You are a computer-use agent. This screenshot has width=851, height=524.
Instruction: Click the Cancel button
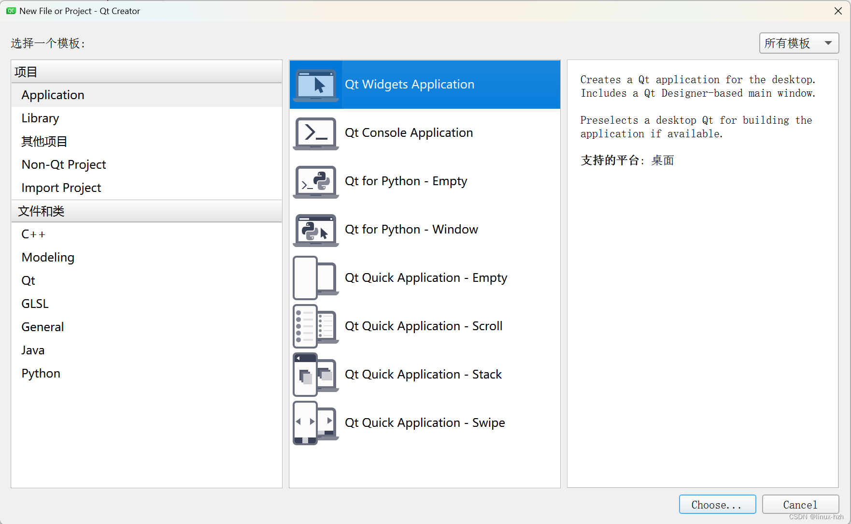(x=800, y=505)
